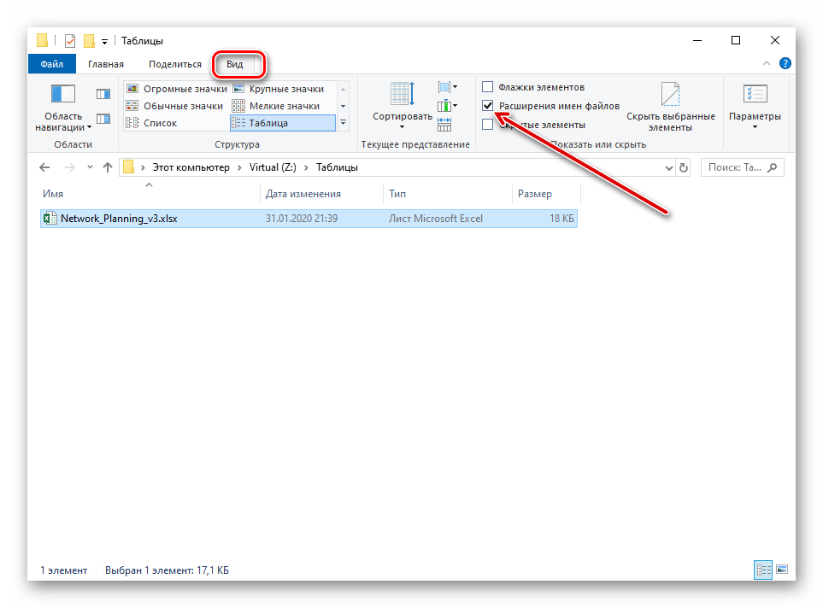Click the 18 КБ size cell
The height and width of the screenshot is (608, 823).
(x=561, y=219)
